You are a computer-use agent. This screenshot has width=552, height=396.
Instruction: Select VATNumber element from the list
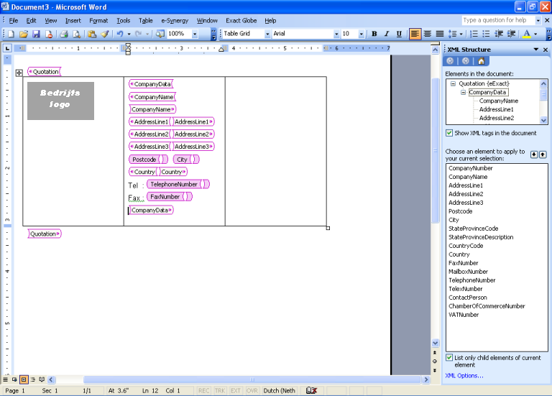(464, 315)
